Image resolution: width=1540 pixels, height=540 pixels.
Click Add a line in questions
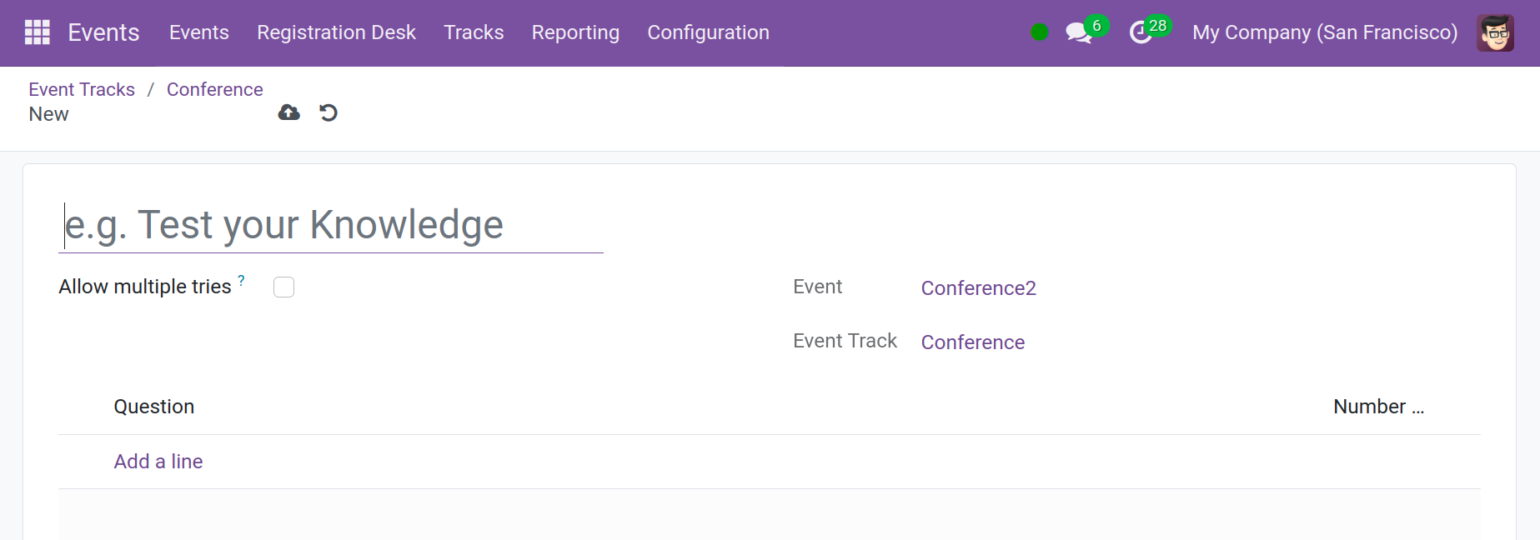click(158, 462)
